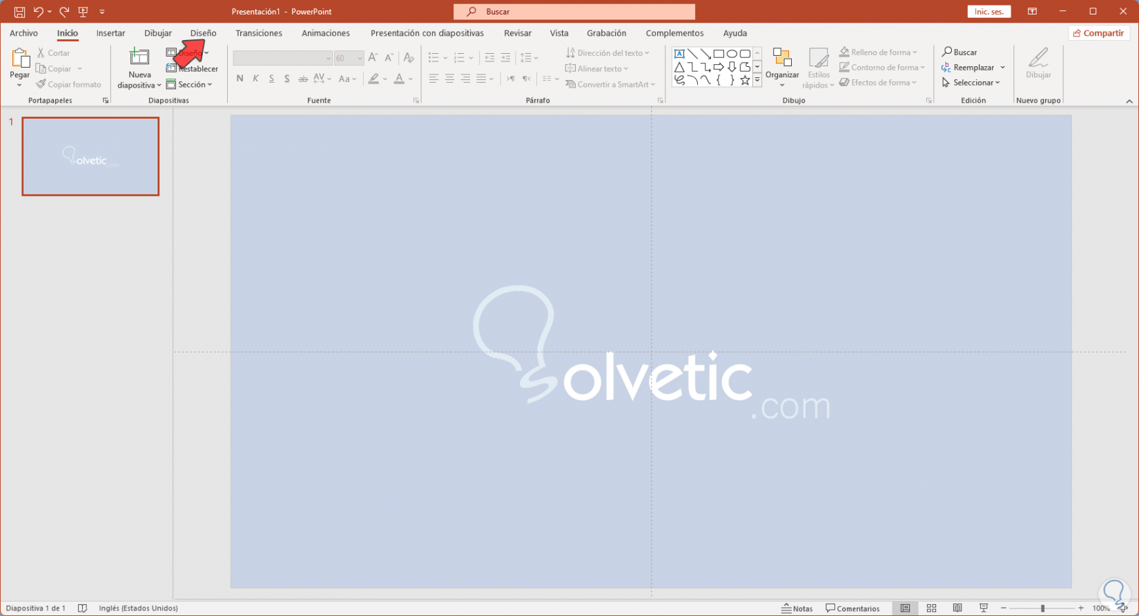Screen dimensions: 1139x616
Task: Open the Vista tab
Action: pyautogui.click(x=559, y=33)
